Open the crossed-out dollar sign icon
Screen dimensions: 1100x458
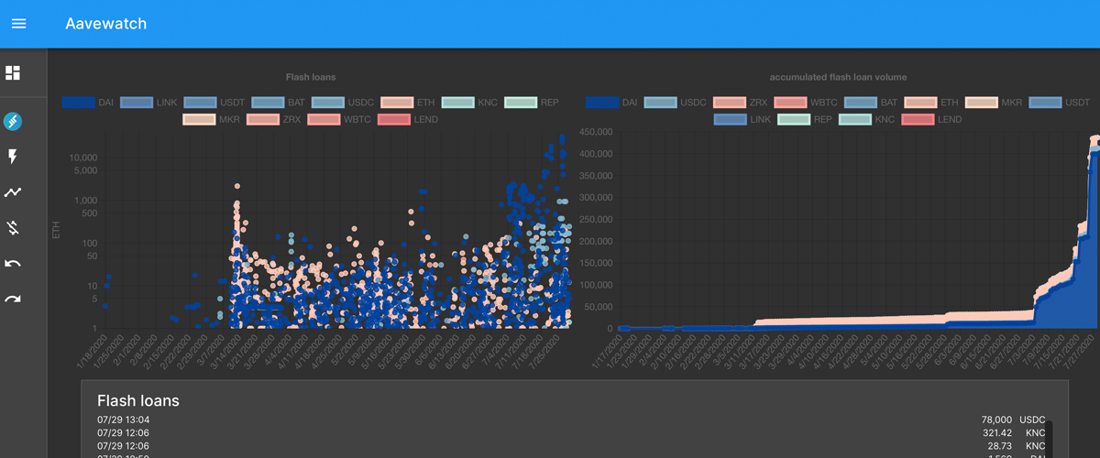coord(13,228)
